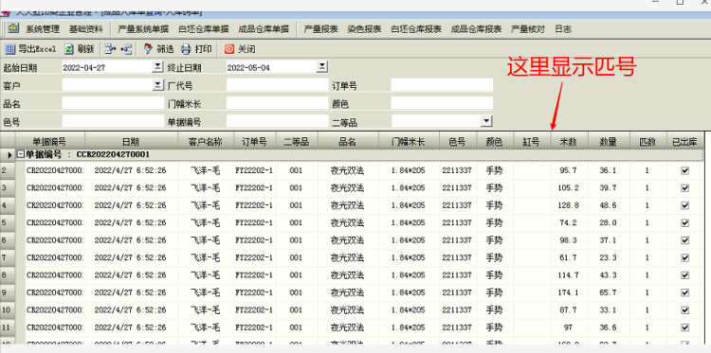Screen dimensions: 711x353
Task: Open the 日志 menu
Action: [x=563, y=29]
